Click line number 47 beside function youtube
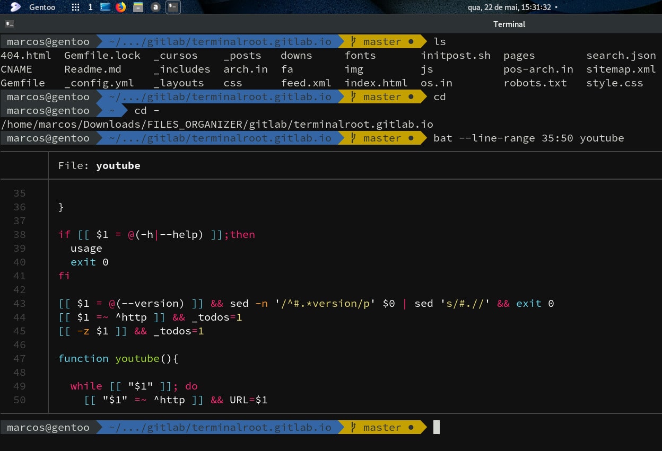 (19, 358)
